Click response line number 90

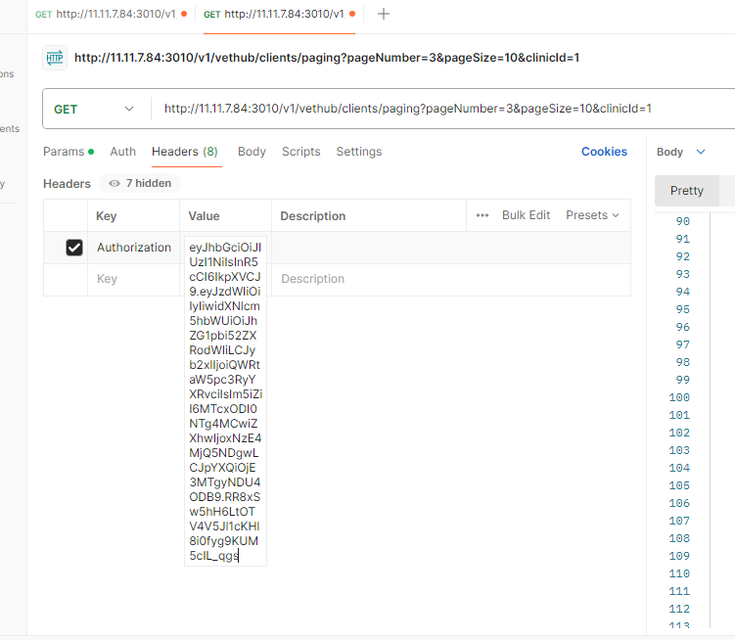point(682,221)
